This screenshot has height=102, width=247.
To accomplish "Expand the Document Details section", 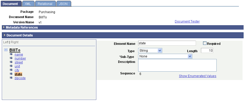I will [5, 35].
